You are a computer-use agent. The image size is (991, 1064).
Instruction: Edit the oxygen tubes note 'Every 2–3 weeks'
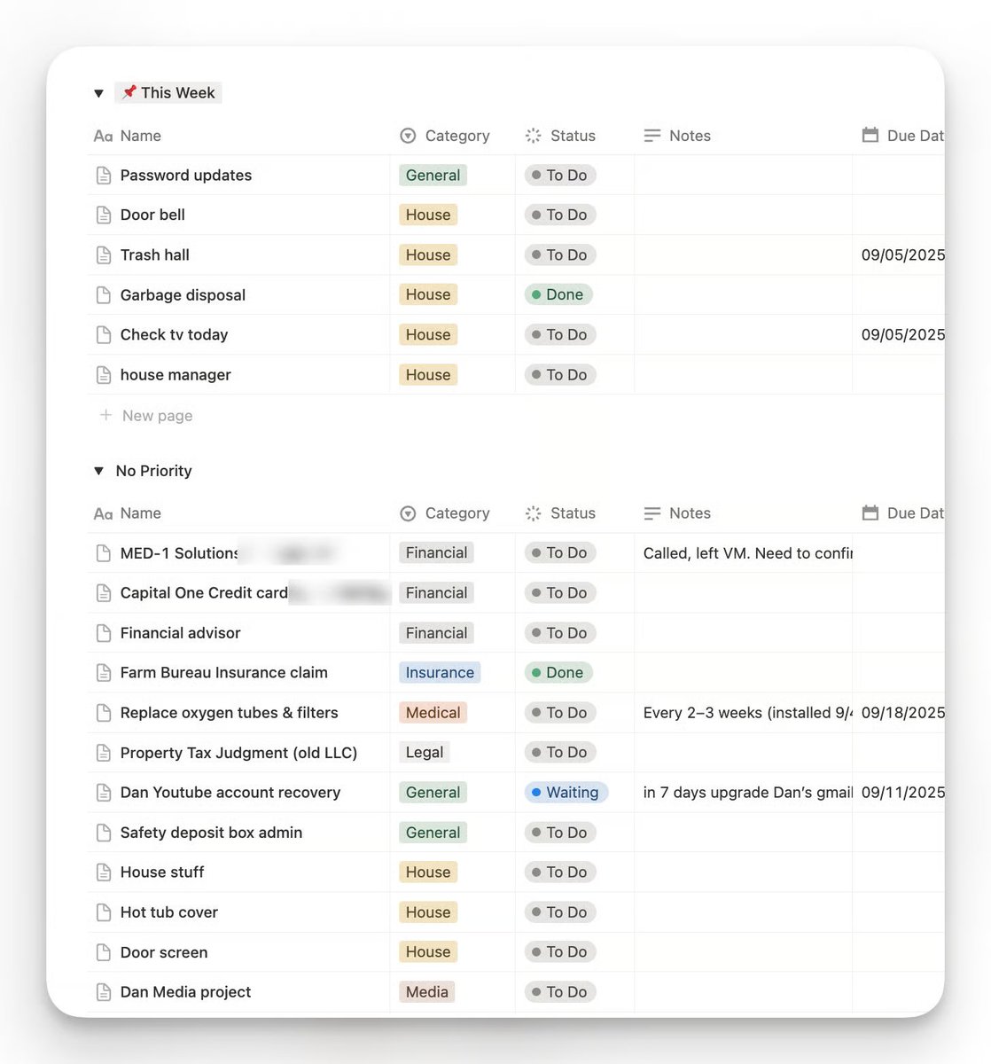click(x=747, y=713)
